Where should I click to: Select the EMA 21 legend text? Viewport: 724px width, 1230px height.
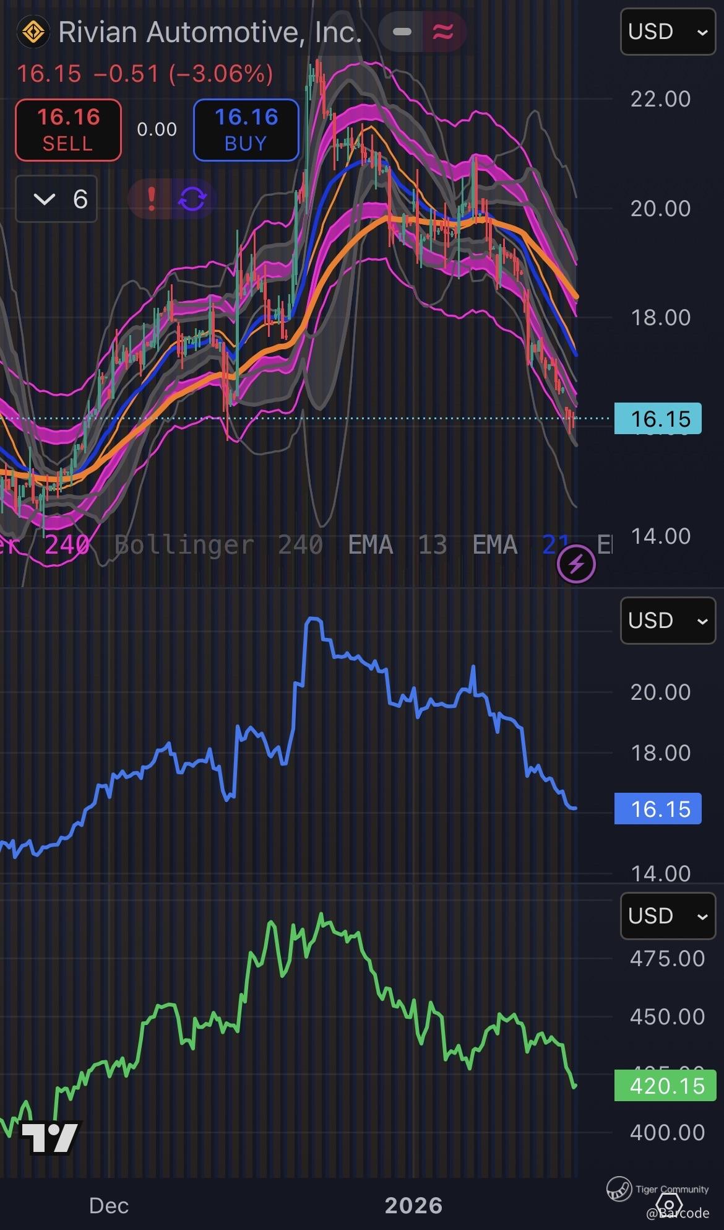[x=521, y=545]
